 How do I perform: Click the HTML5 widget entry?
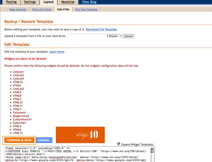[x=17, y=126]
